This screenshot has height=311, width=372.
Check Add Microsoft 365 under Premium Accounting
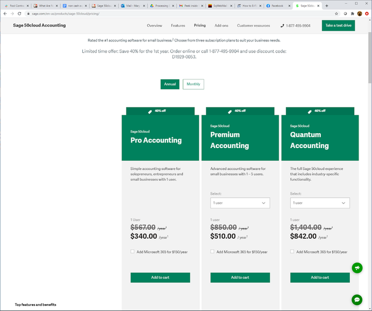pos(212,252)
